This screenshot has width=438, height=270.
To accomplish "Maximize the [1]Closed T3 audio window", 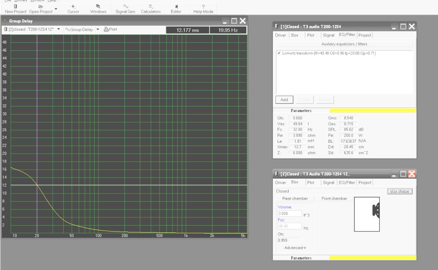I will click(403, 26).
